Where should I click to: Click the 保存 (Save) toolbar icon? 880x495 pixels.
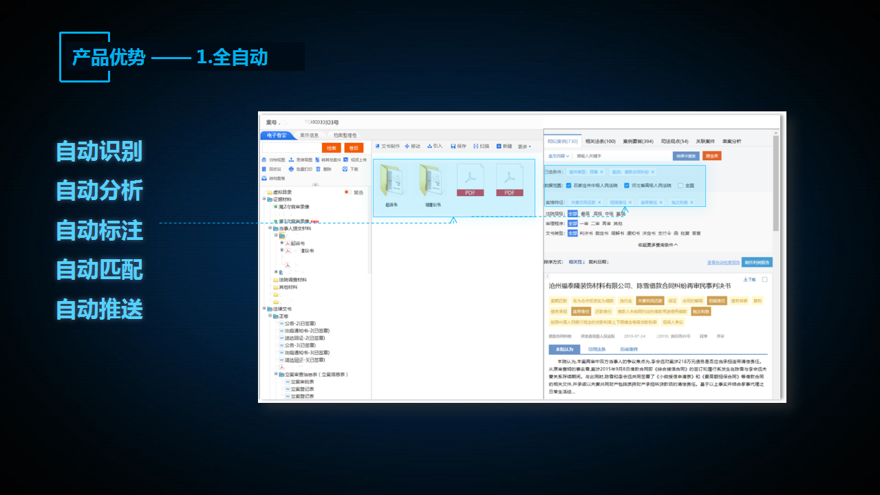[x=453, y=146]
